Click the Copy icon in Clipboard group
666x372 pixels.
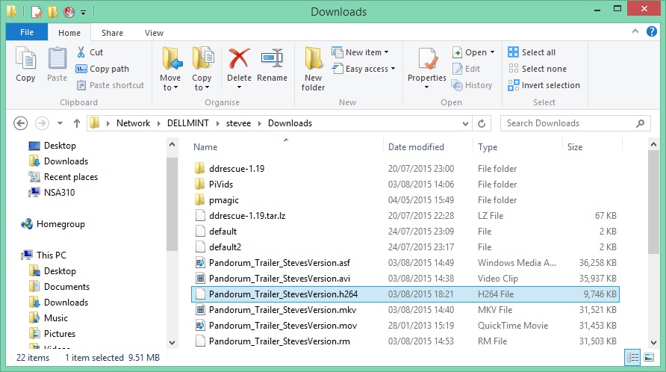pyautogui.click(x=25, y=65)
